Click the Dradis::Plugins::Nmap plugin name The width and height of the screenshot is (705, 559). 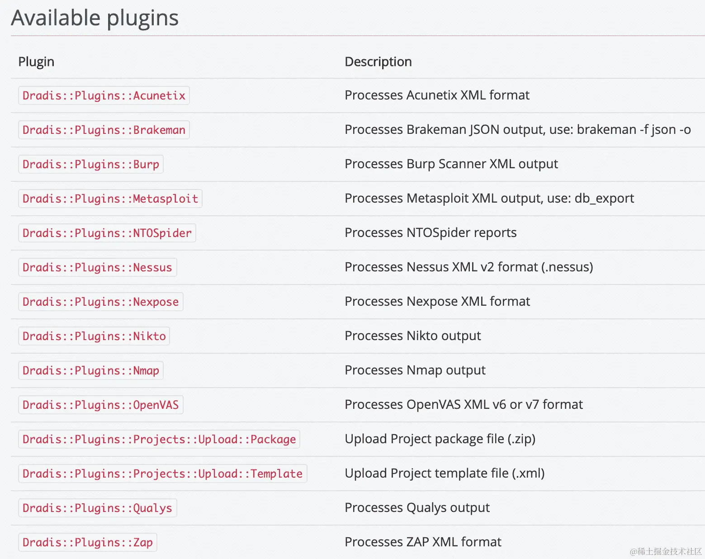tap(90, 370)
